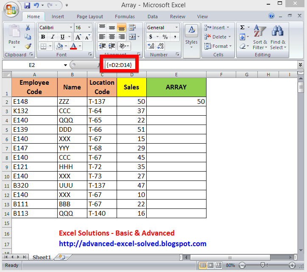Expand the Name Box dropdown arrow

[65, 65]
